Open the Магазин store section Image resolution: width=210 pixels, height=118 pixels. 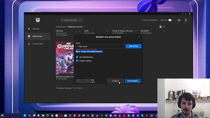coord(38,29)
